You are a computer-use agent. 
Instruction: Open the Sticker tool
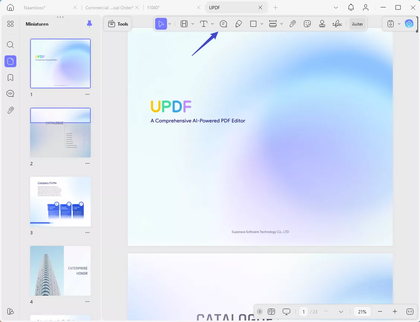pyautogui.click(x=307, y=24)
